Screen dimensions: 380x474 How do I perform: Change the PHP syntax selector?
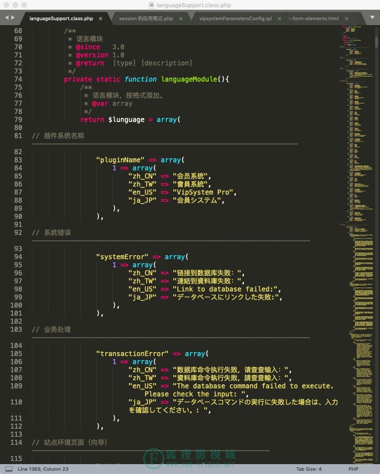354,469
